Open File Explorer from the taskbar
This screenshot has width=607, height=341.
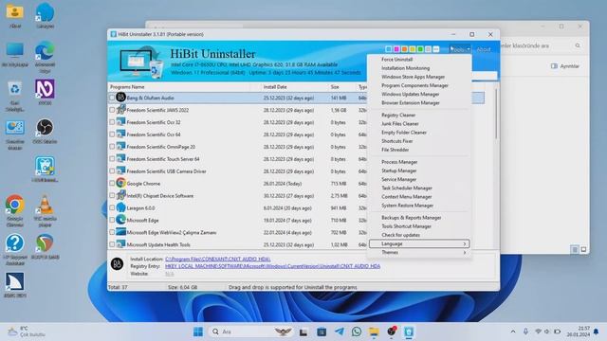(374, 332)
